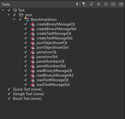Collapse the Qt Test tree node
The height and width of the screenshot is (119, 125).
pos(3,10)
